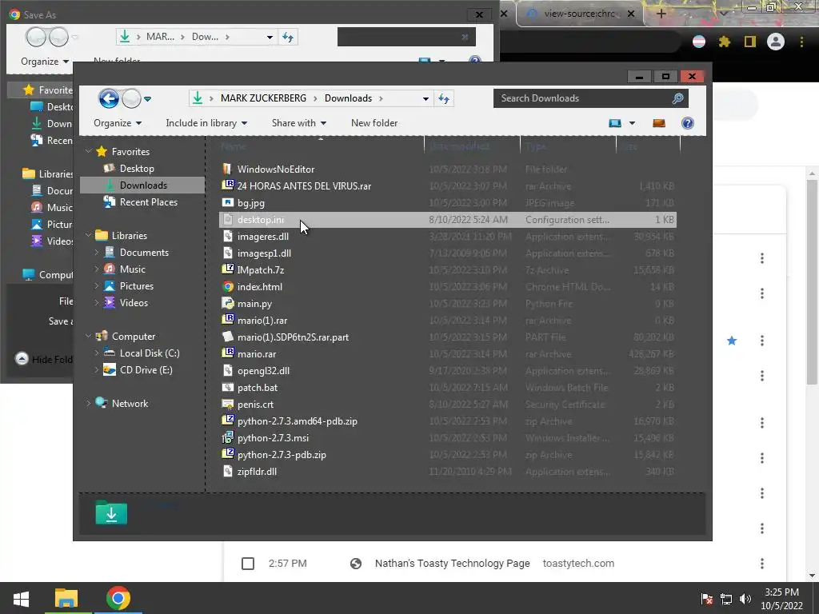Open a new Chrome tab with plus button

661,14
